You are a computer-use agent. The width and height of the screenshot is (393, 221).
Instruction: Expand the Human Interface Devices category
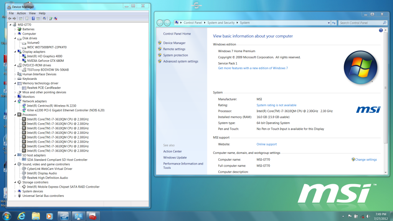click(15, 74)
